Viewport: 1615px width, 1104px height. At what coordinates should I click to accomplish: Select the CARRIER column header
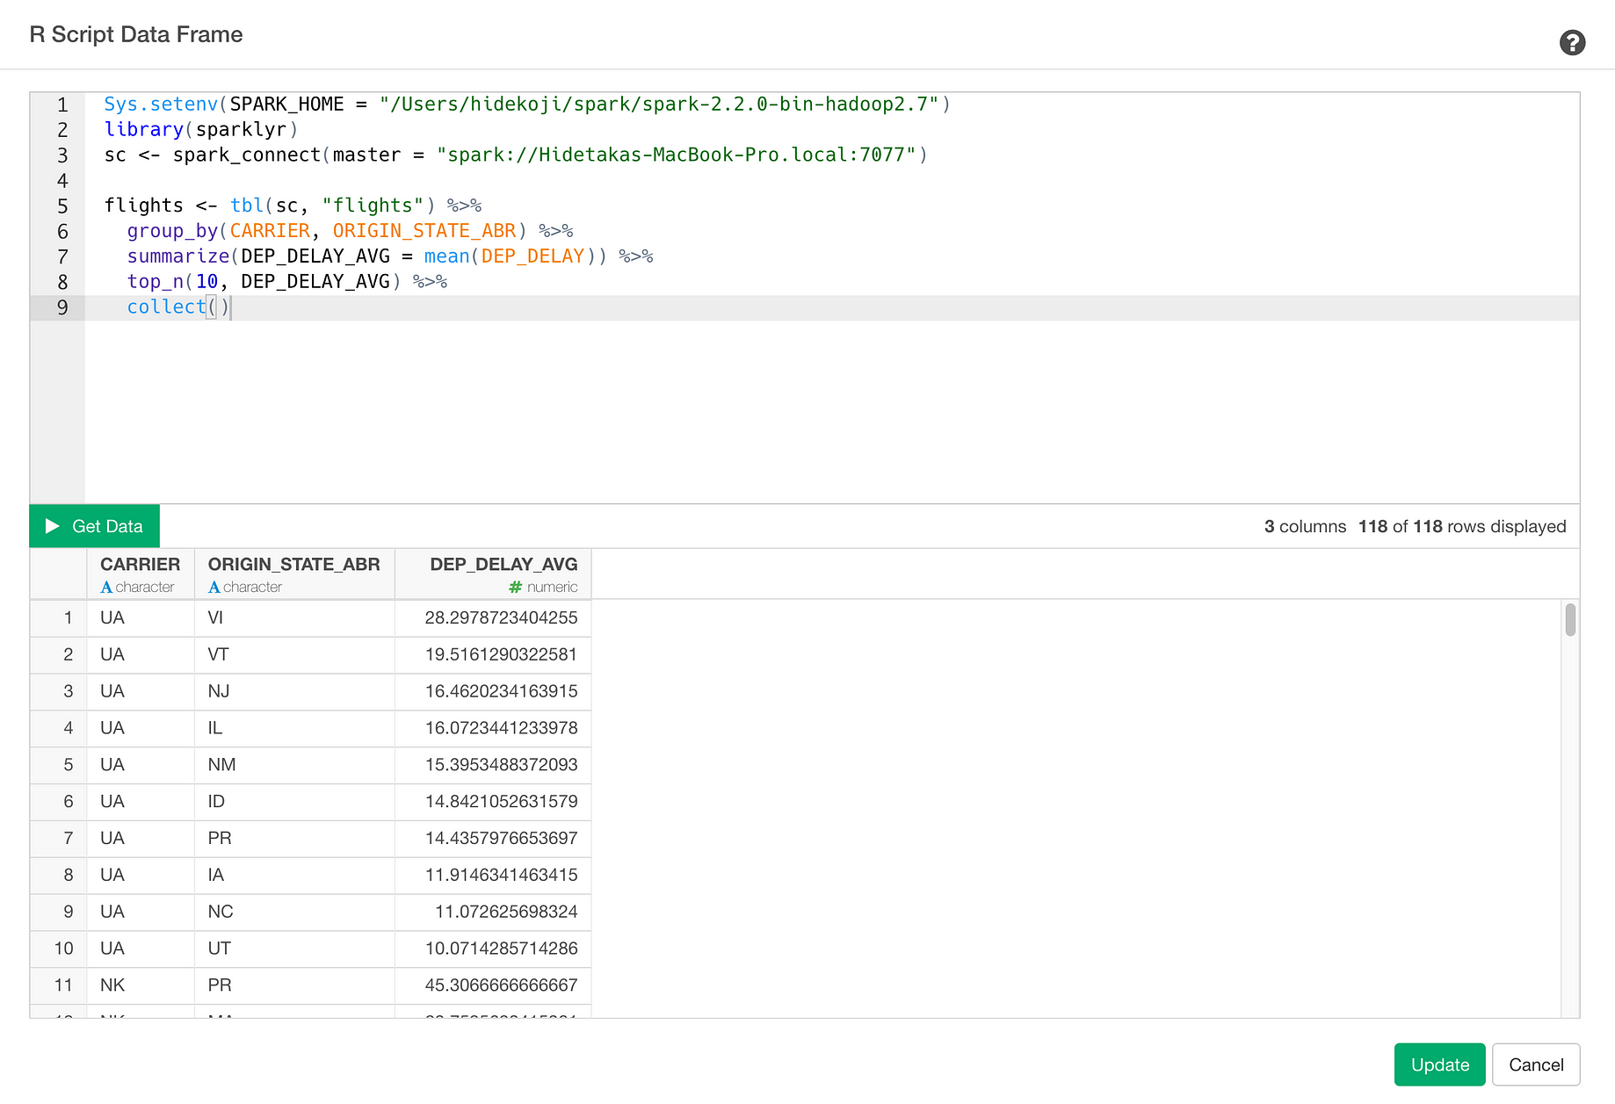tap(141, 574)
